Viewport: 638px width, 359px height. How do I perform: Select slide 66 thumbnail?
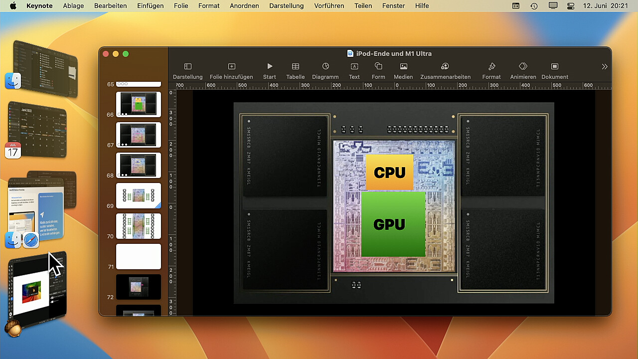point(139,104)
